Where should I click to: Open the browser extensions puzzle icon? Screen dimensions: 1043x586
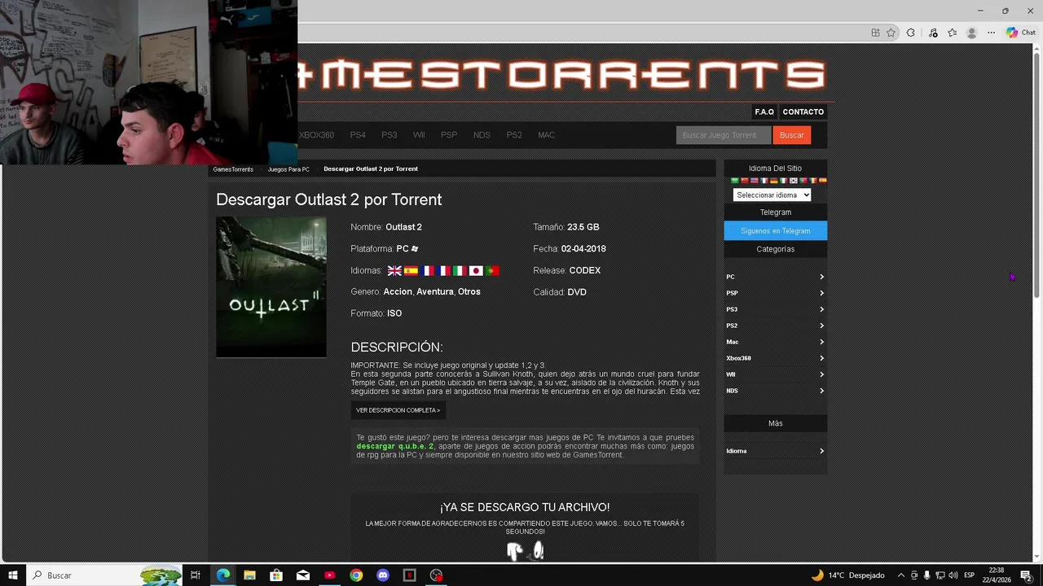910,33
